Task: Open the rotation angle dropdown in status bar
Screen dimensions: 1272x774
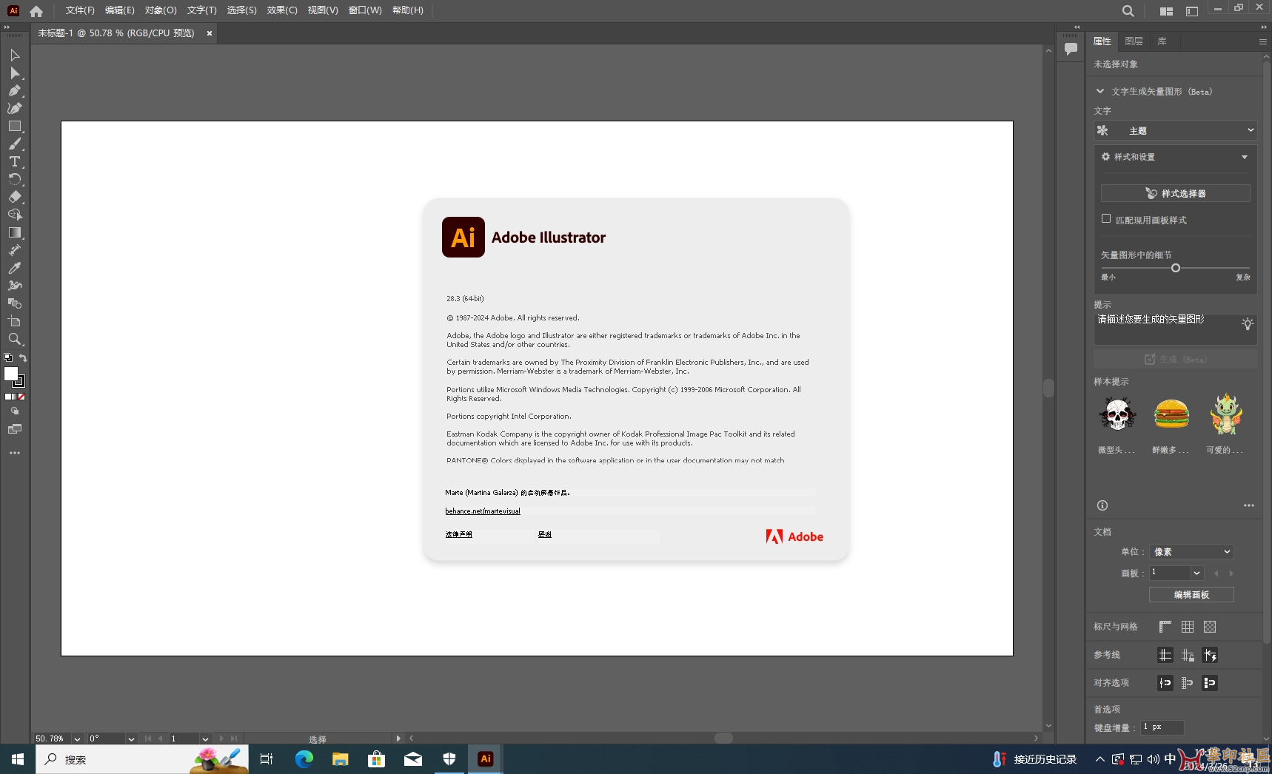Action: pyautogui.click(x=131, y=738)
